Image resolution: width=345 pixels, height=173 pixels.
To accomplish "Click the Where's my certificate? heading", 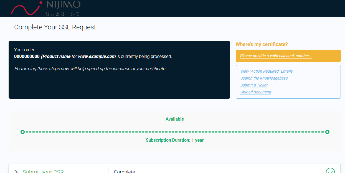I will click(262, 44).
